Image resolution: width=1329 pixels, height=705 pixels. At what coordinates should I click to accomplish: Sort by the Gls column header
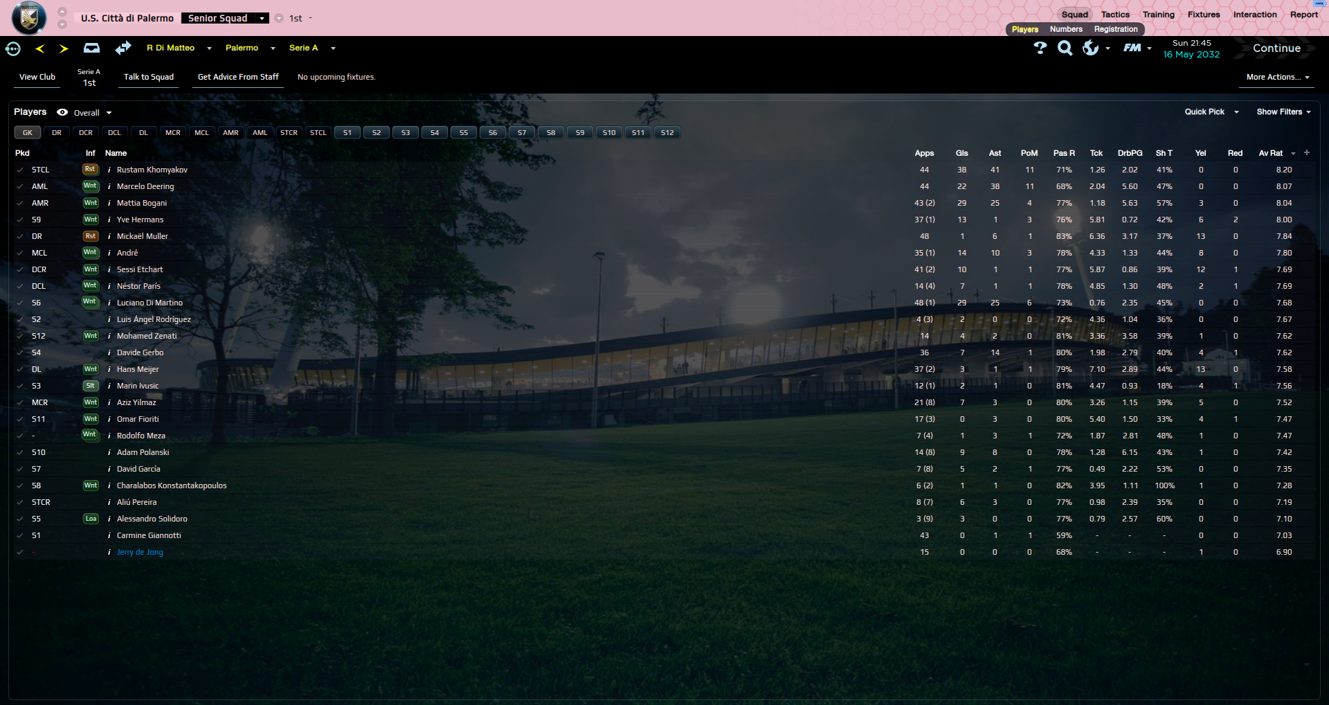pos(961,153)
